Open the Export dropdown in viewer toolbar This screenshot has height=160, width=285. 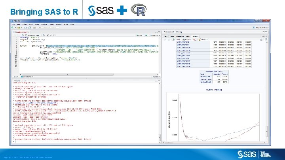[x=187, y=40]
